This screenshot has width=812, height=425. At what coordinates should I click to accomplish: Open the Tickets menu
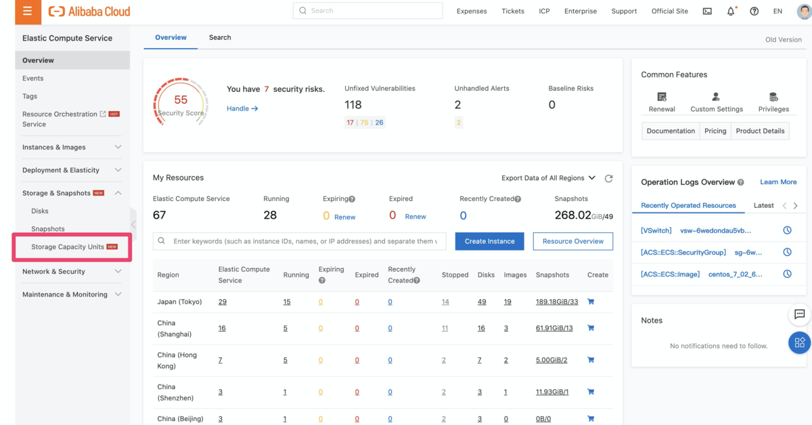click(x=513, y=12)
